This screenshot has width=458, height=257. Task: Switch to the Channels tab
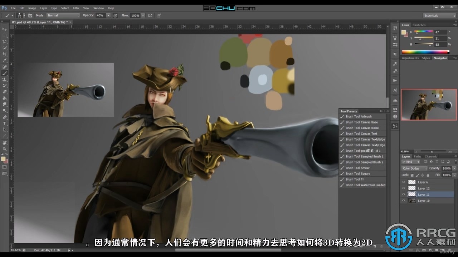(x=431, y=156)
